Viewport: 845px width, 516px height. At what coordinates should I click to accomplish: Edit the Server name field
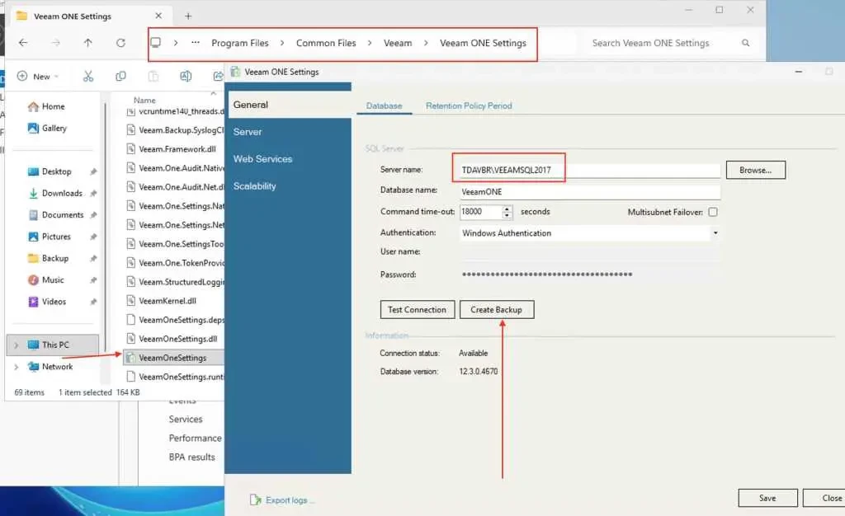(x=589, y=170)
